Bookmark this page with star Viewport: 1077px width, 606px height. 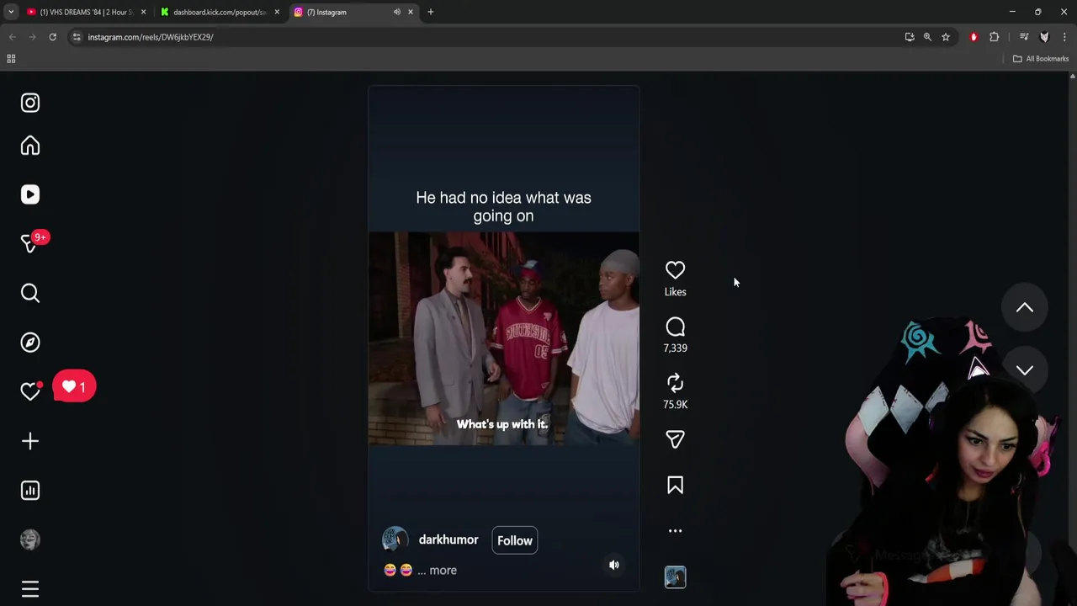point(946,37)
